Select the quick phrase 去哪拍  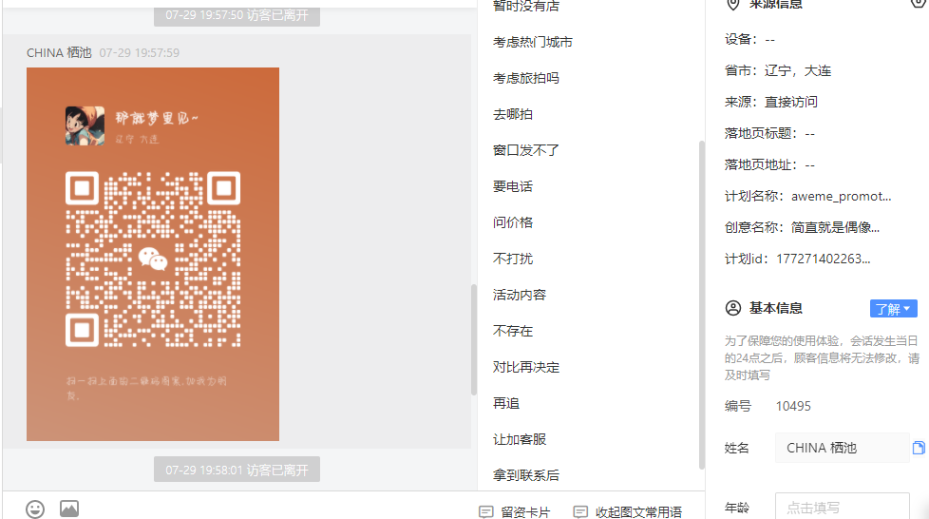point(513,114)
